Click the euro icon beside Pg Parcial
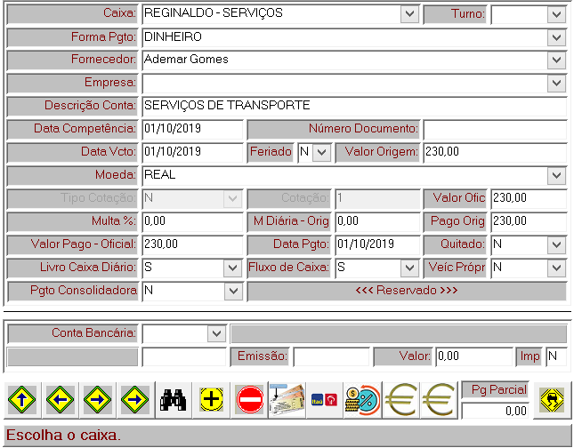This screenshot has height=448, width=582. pyautogui.click(x=439, y=400)
